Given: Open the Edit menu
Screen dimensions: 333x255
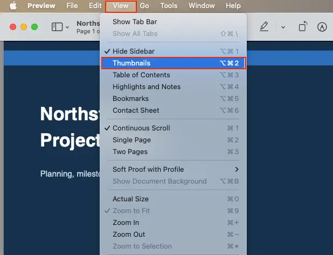Looking at the screenshot, I should coord(95,6).
